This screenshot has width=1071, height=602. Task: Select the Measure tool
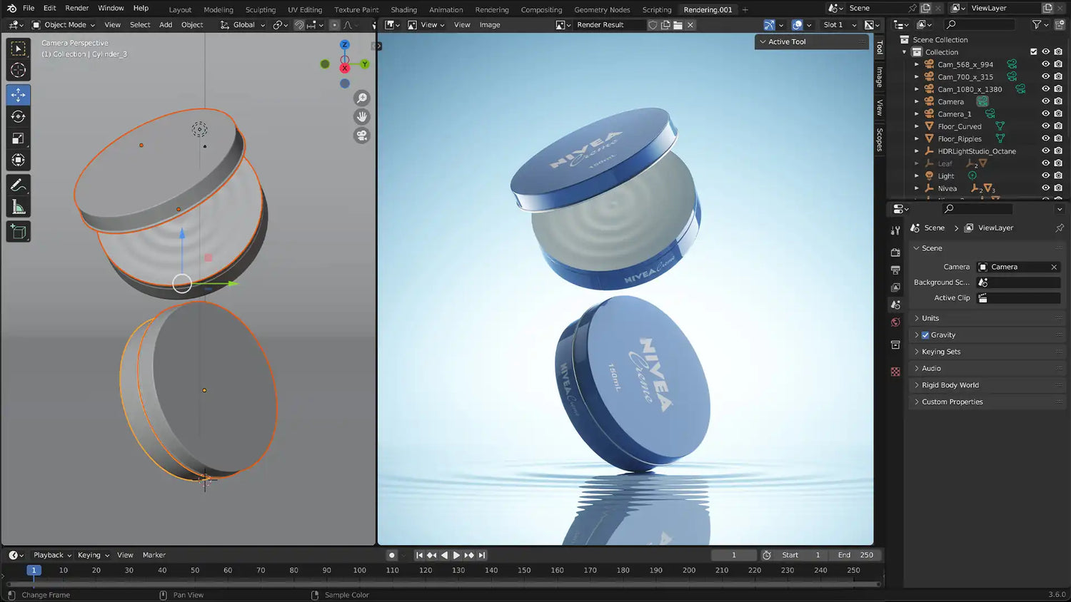(19, 207)
